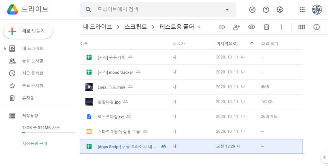Image resolution: width=328 pixels, height=166 pixels.
Task: Go to 휴지통 in the sidebar
Action: [x=28, y=98]
